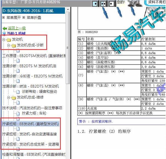Click table row 螺柱 (涡轮增压器)
166x159 pixels.
coord(122,62)
